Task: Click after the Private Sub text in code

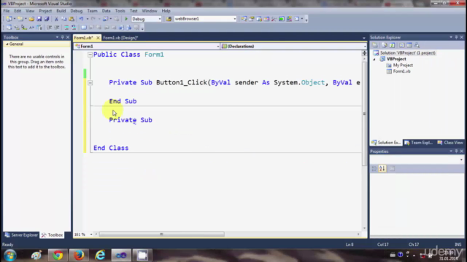Action: pyautogui.click(x=153, y=120)
